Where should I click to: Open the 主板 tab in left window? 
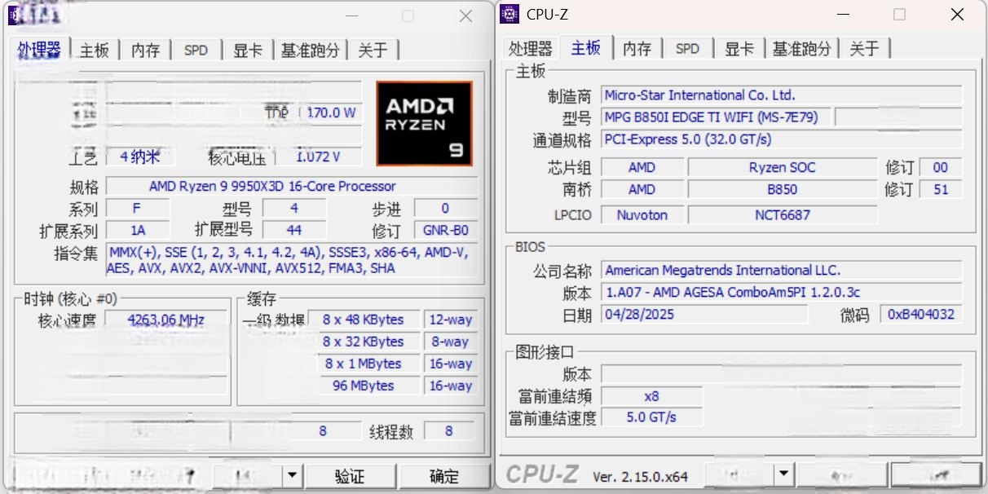95,50
